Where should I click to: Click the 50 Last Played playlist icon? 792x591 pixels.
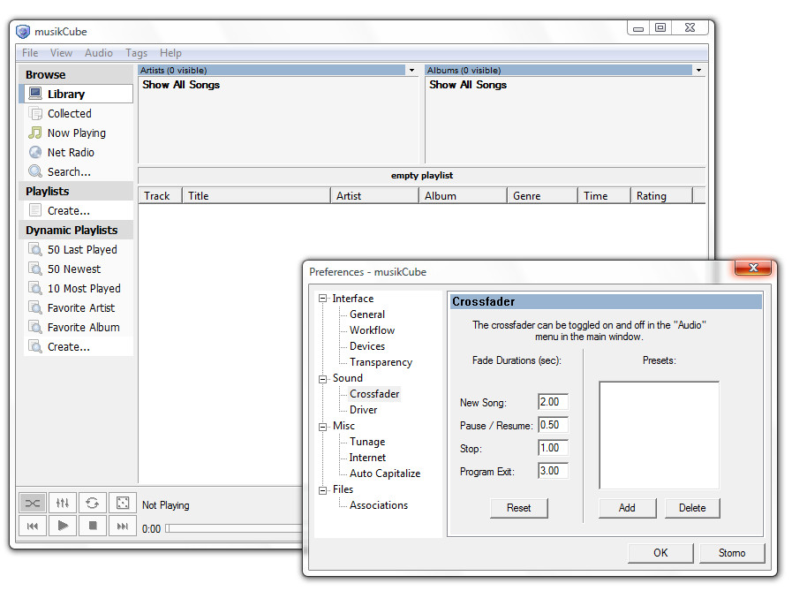click(x=35, y=249)
